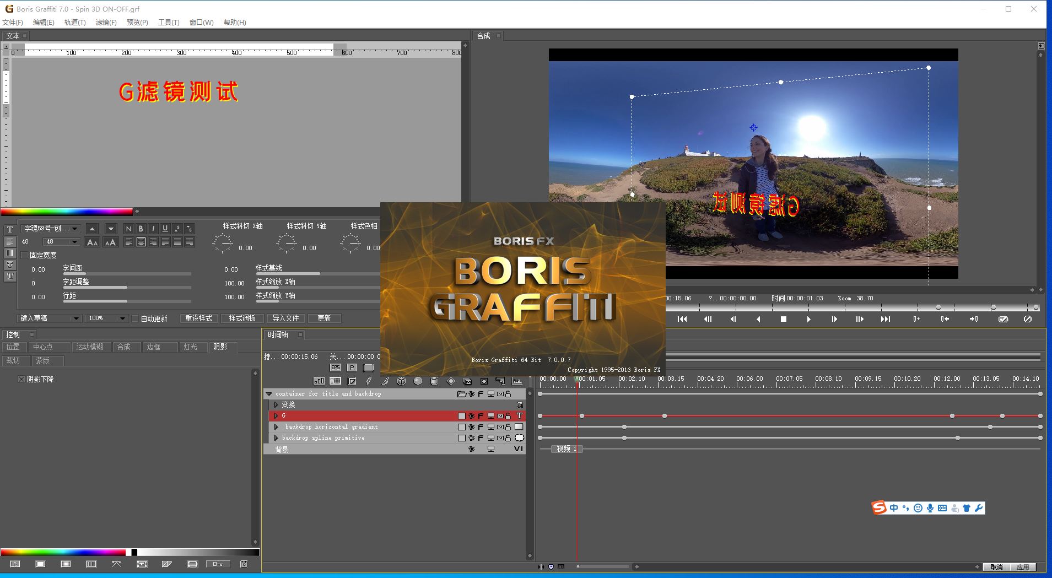Click the 更新 update button
The height and width of the screenshot is (578, 1052).
tap(324, 318)
